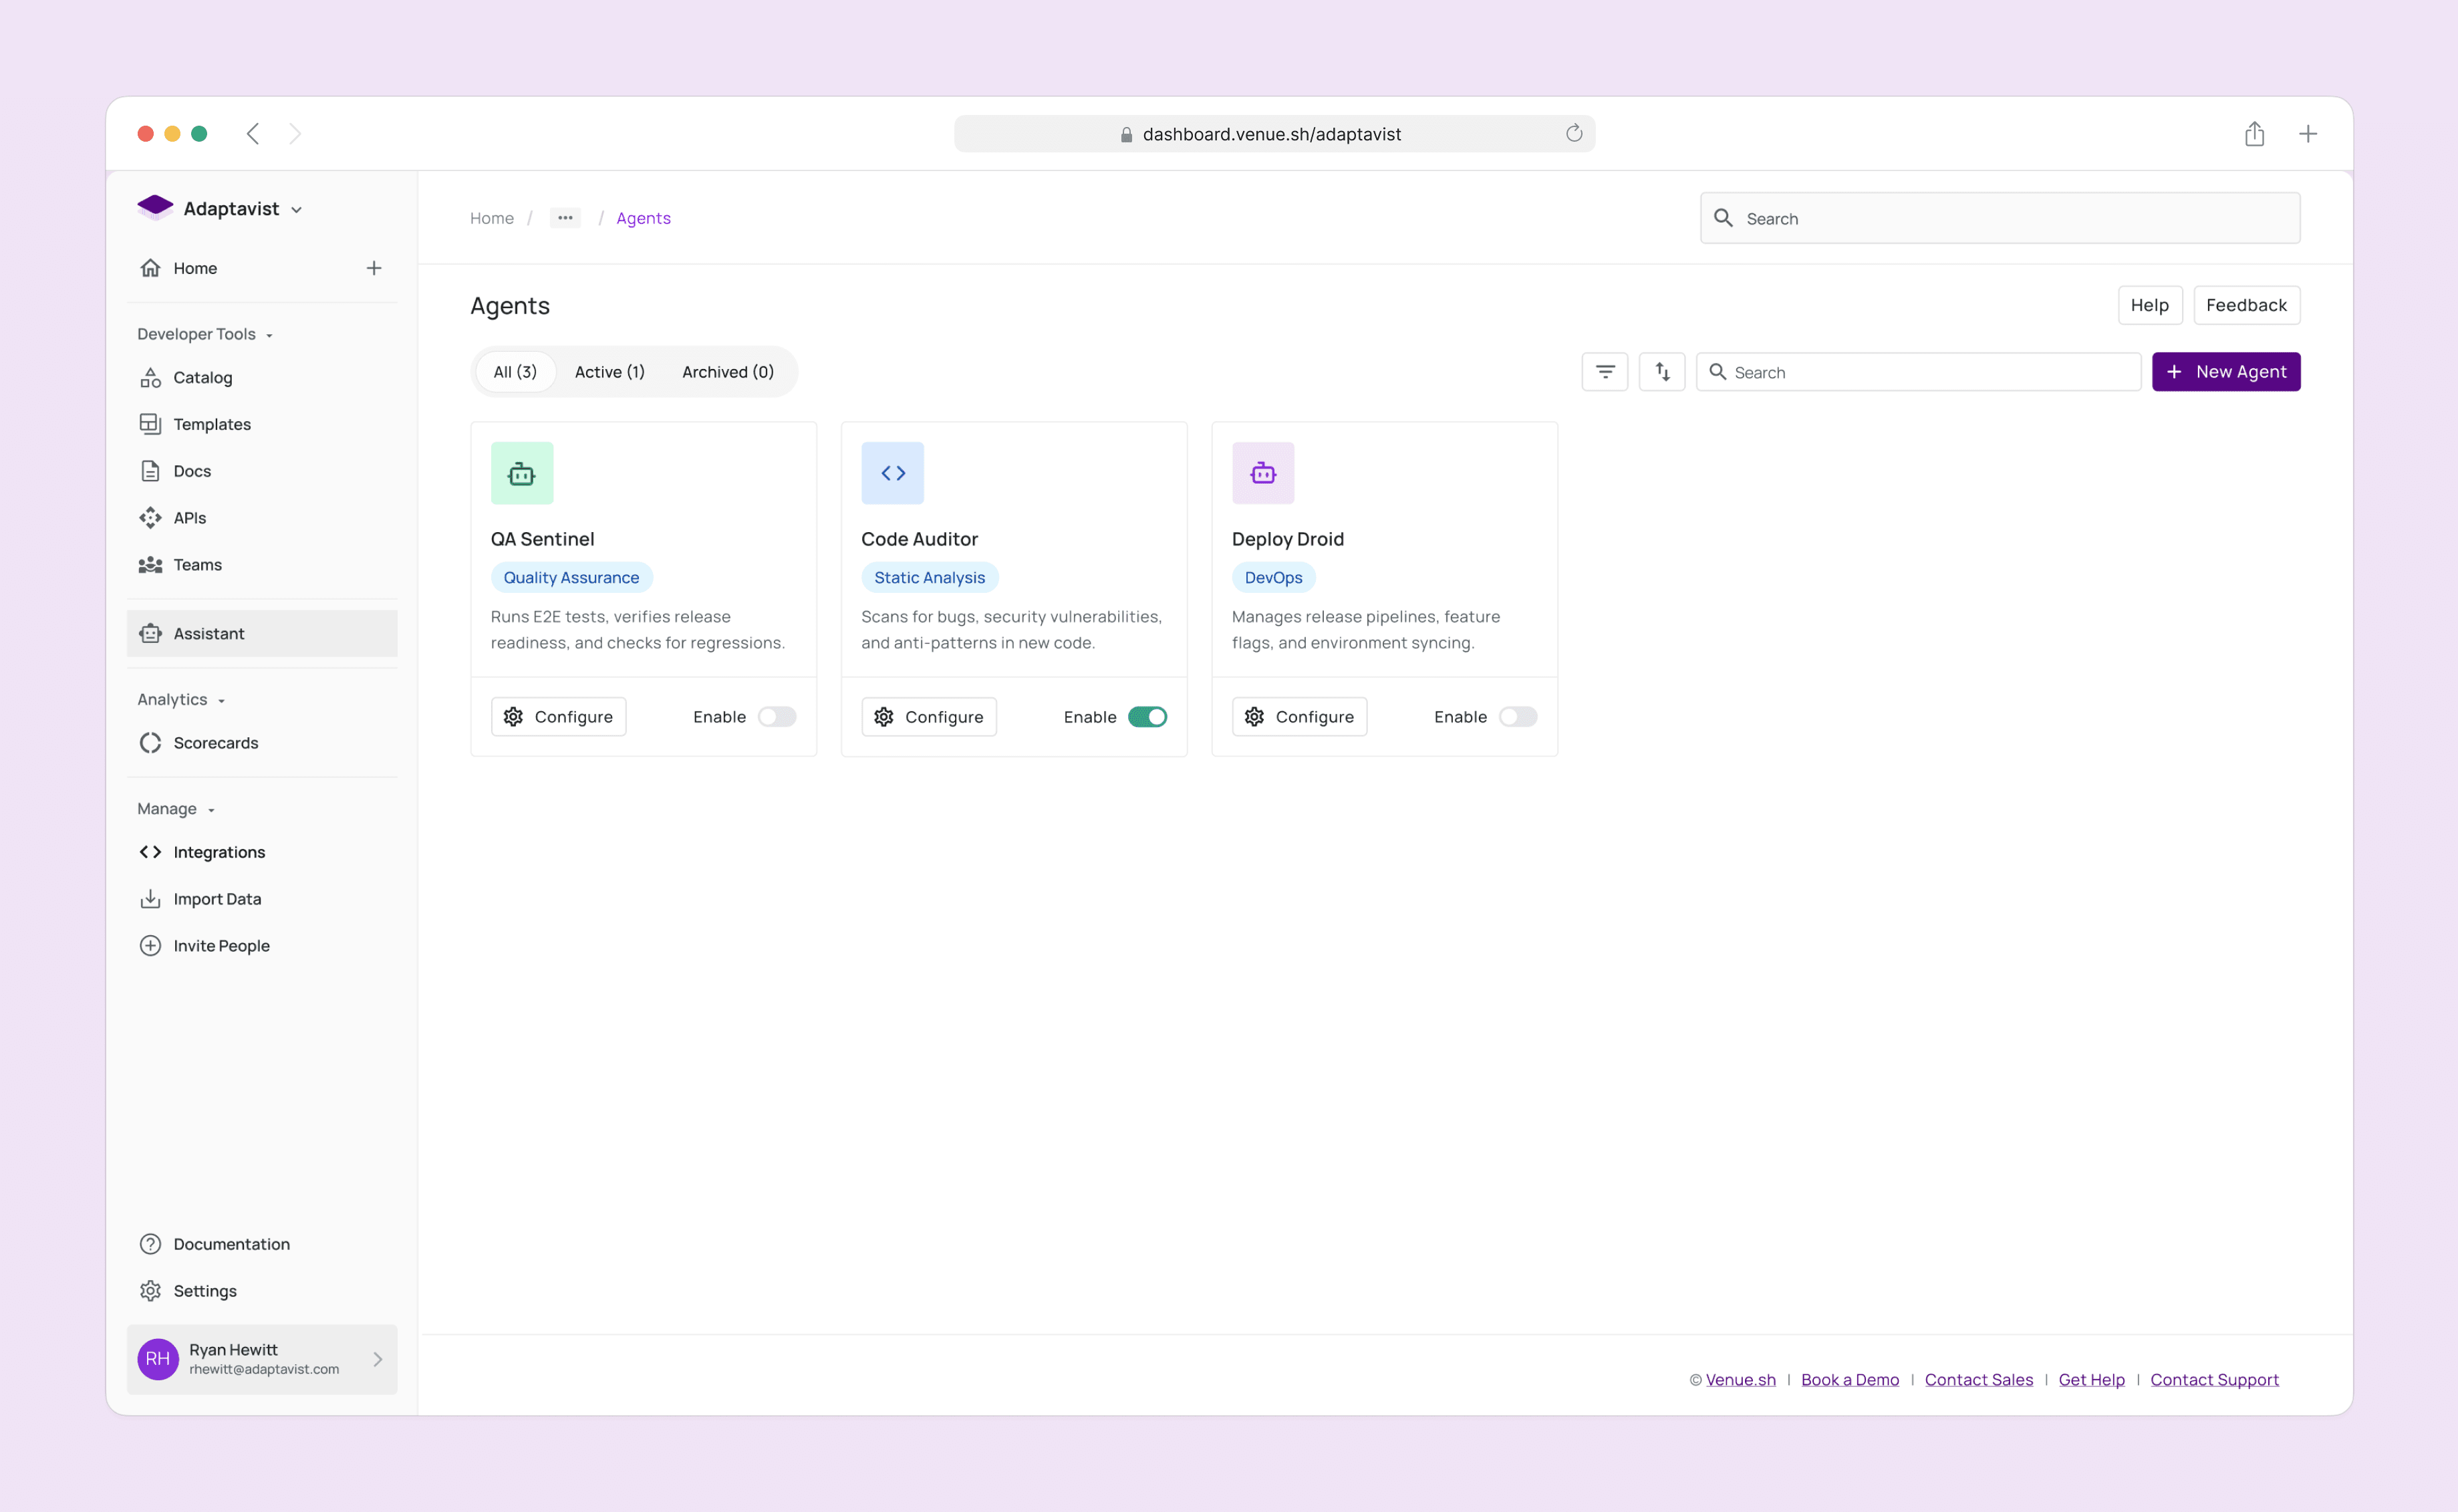Screen dimensions: 2458x1512
Task: Click the plus icon beside Home in sidebar
Action: 374,268
